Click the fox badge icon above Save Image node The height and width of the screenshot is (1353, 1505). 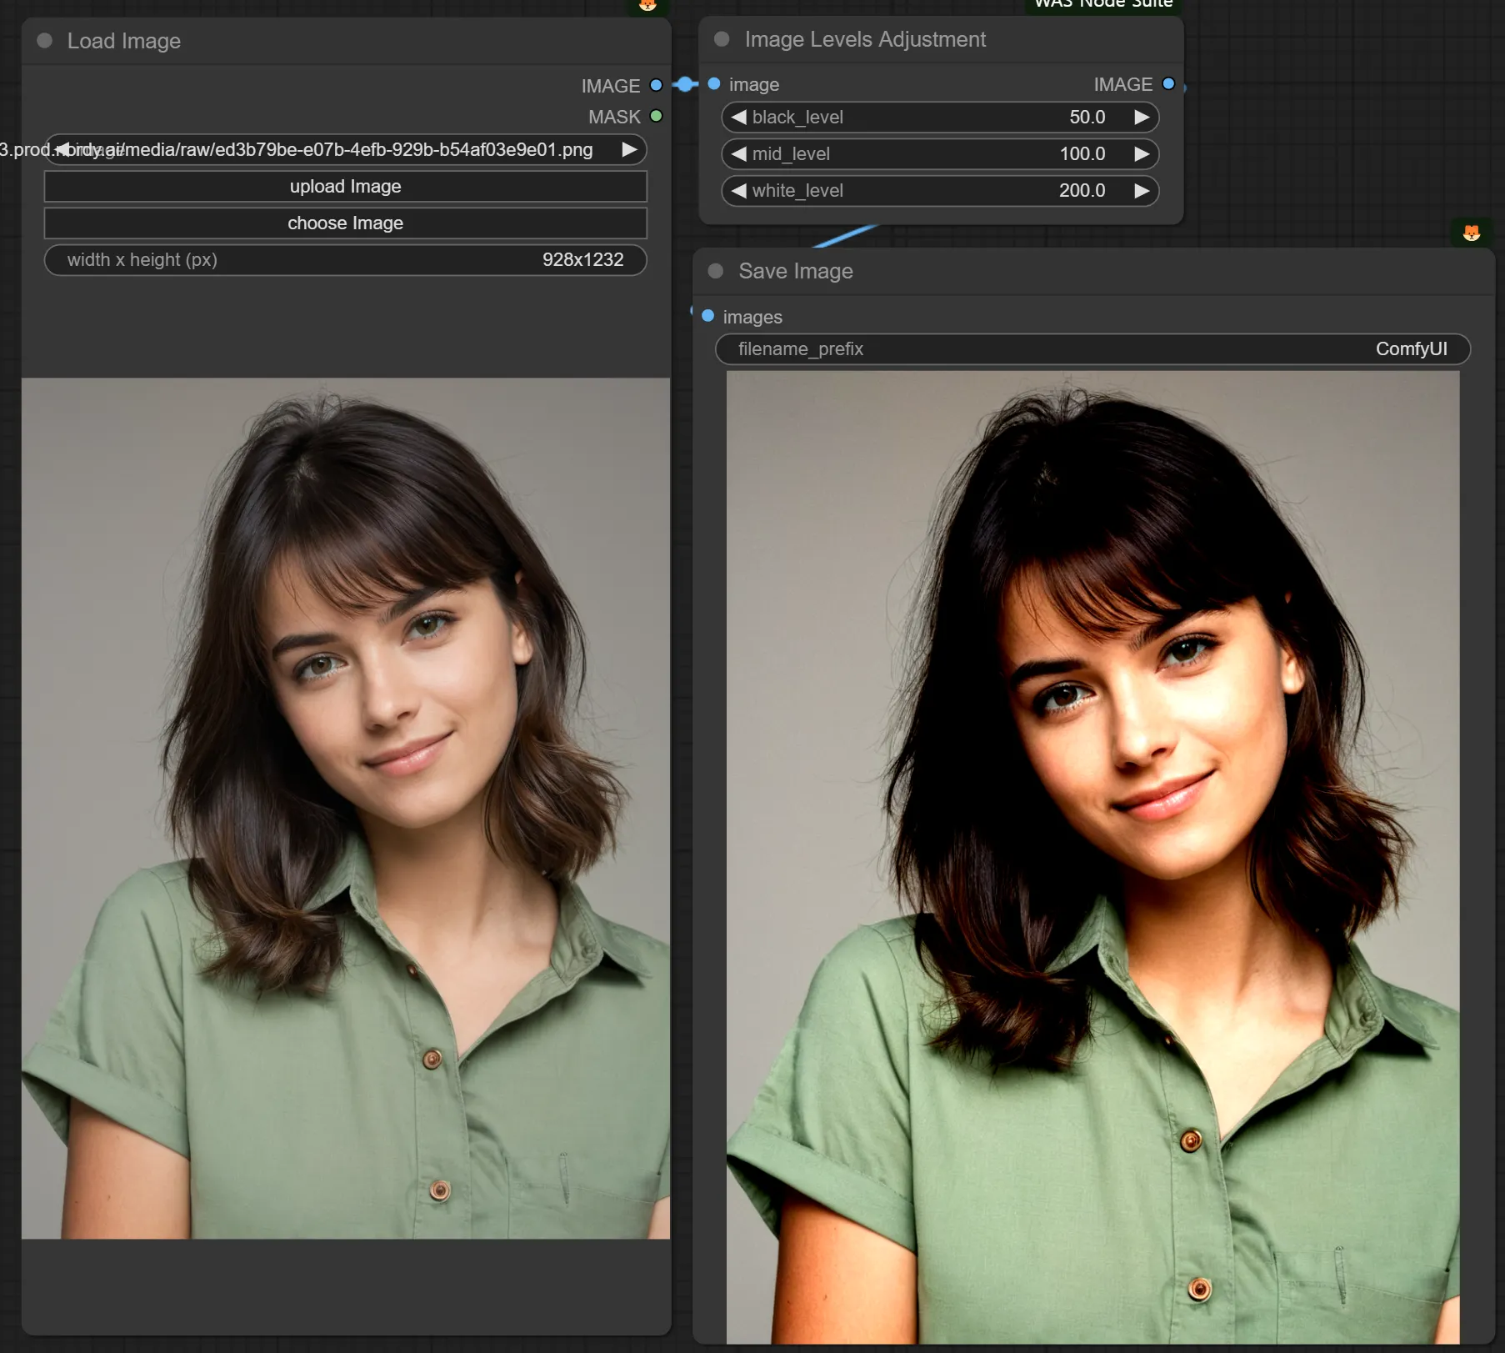tap(1471, 233)
